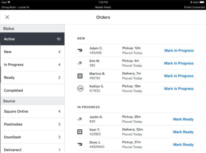Select the Ready status filter
206x153 pixels.
[32, 77]
